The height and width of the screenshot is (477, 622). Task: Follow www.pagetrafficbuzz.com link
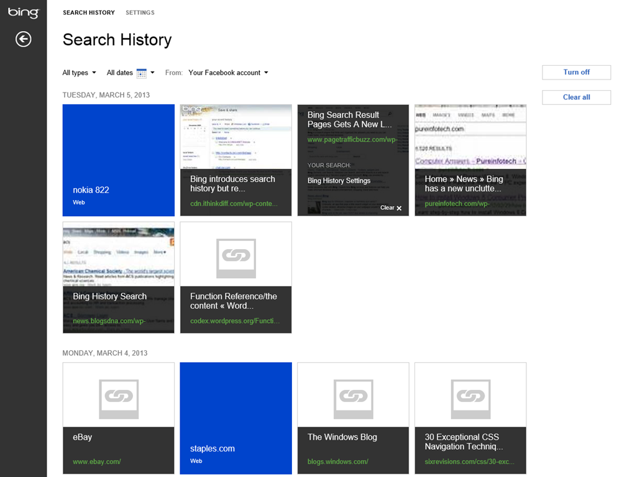click(x=352, y=140)
